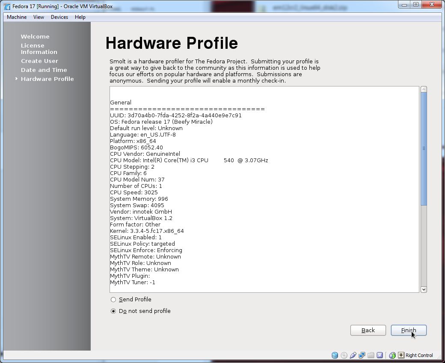Select the Do not send profile option
Image resolution: width=445 pixels, height=363 pixels.
[113, 311]
